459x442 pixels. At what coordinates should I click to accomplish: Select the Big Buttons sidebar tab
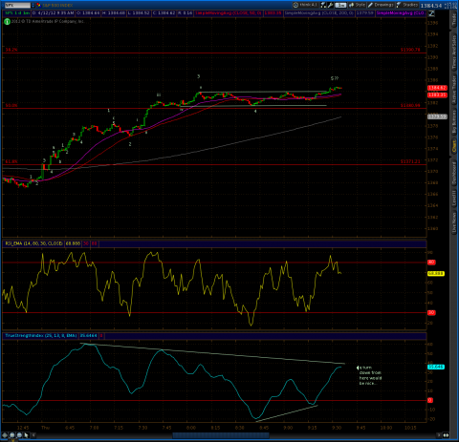click(454, 121)
